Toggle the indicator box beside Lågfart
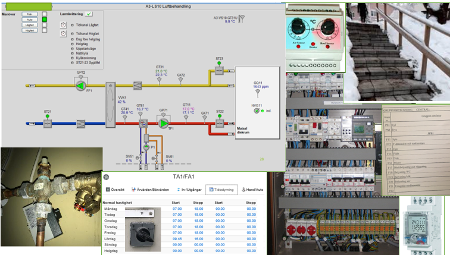 [45, 25]
